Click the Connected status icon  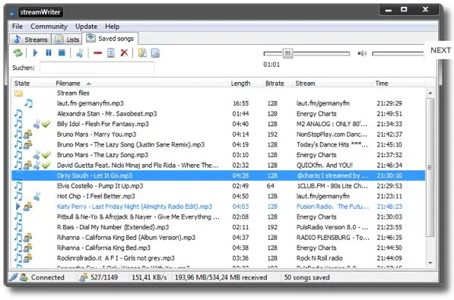[x=24, y=278]
